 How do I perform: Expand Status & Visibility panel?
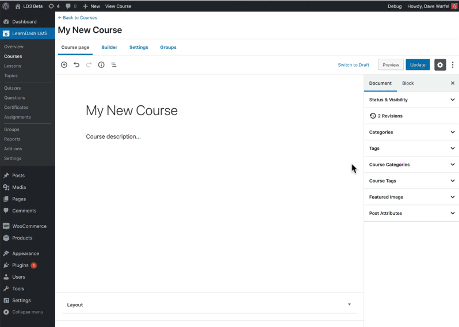[412, 100]
